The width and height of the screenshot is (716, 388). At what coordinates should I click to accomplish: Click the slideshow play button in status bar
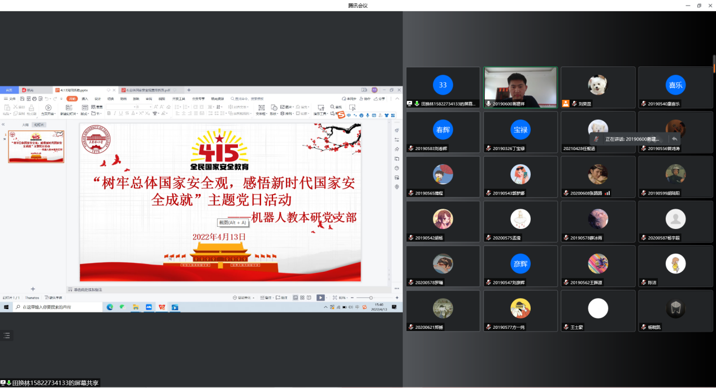coord(320,297)
